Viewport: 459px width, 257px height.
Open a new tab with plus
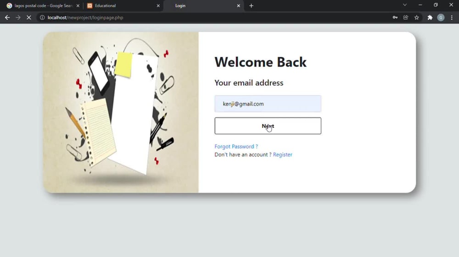tap(251, 5)
